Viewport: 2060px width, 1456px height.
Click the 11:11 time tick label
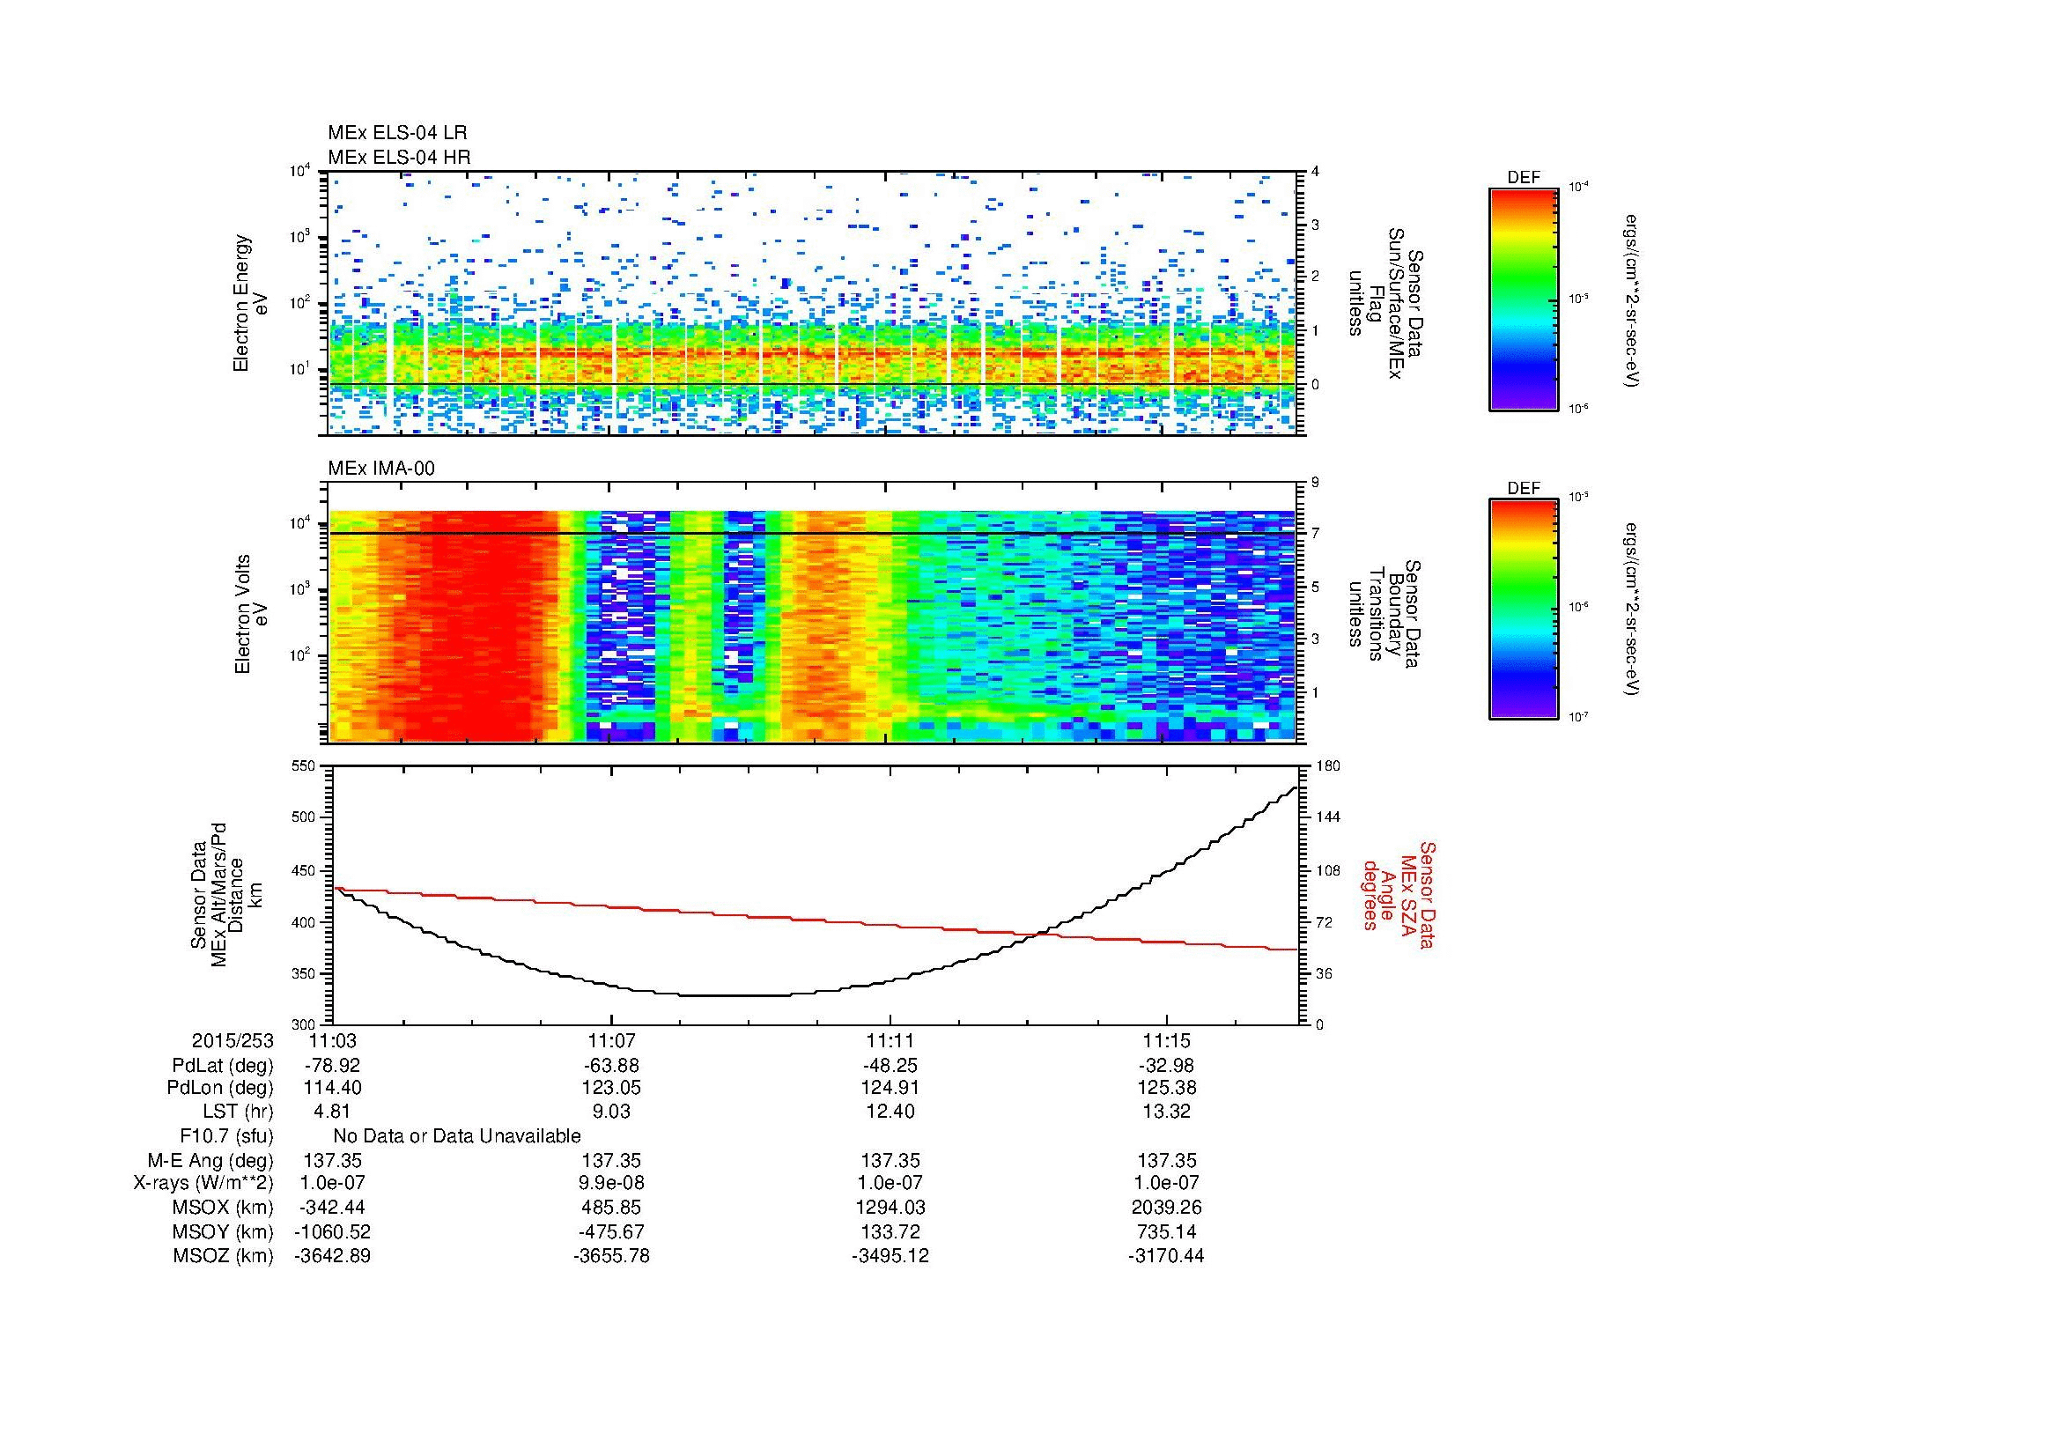pos(890,1040)
